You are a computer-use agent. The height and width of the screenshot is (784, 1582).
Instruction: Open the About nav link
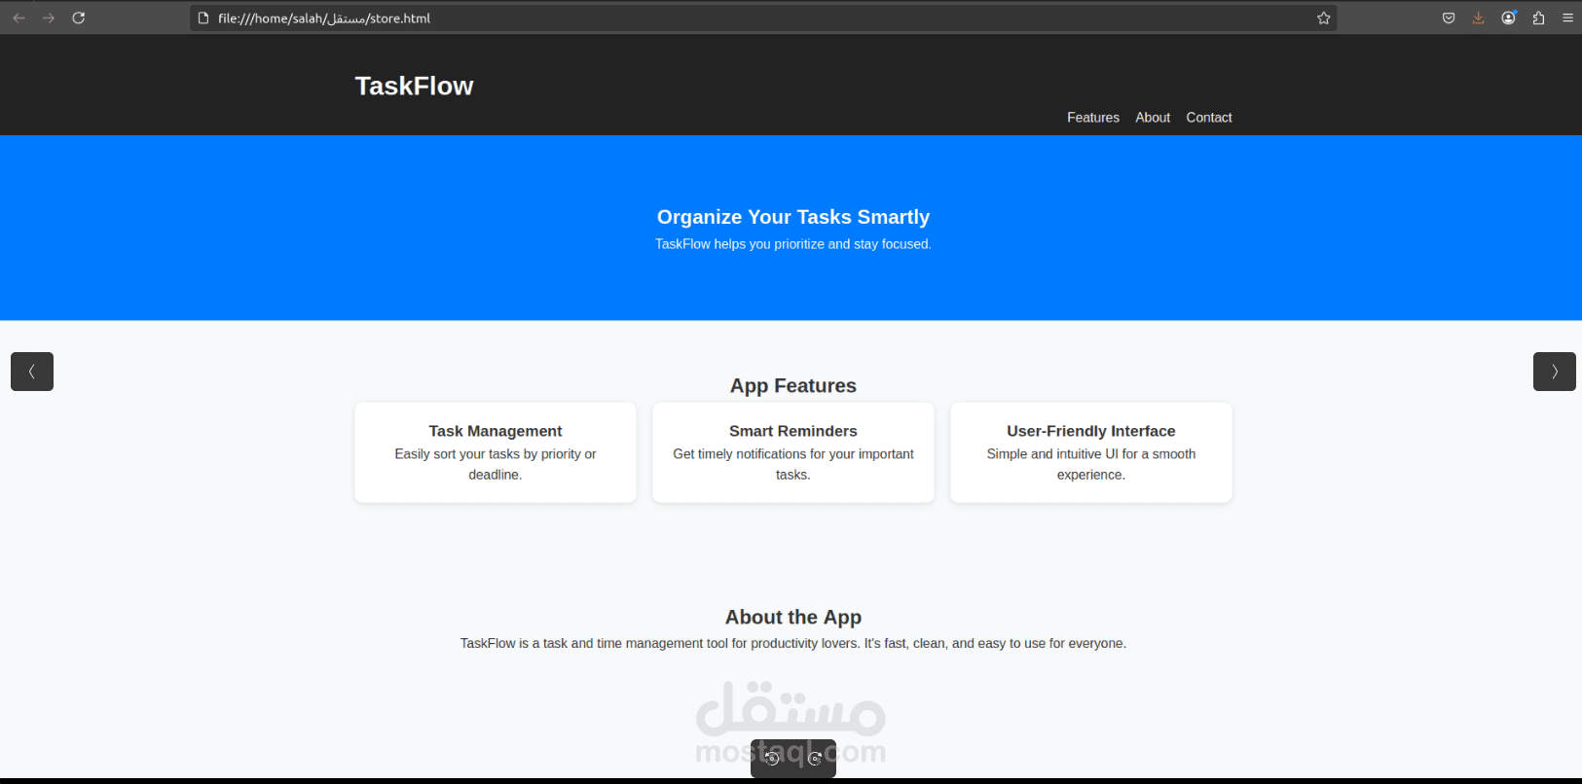point(1153,118)
